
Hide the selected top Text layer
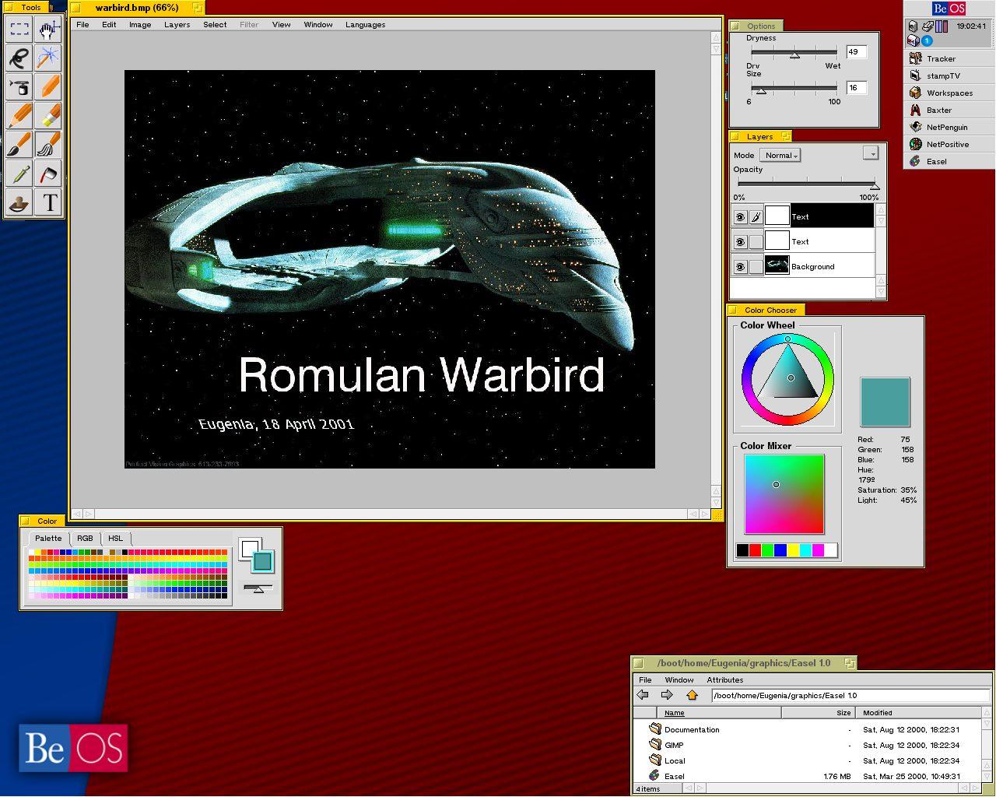(740, 217)
